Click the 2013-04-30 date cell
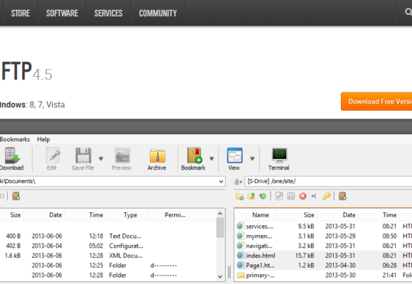This screenshot has width=412, height=284. pos(340,266)
